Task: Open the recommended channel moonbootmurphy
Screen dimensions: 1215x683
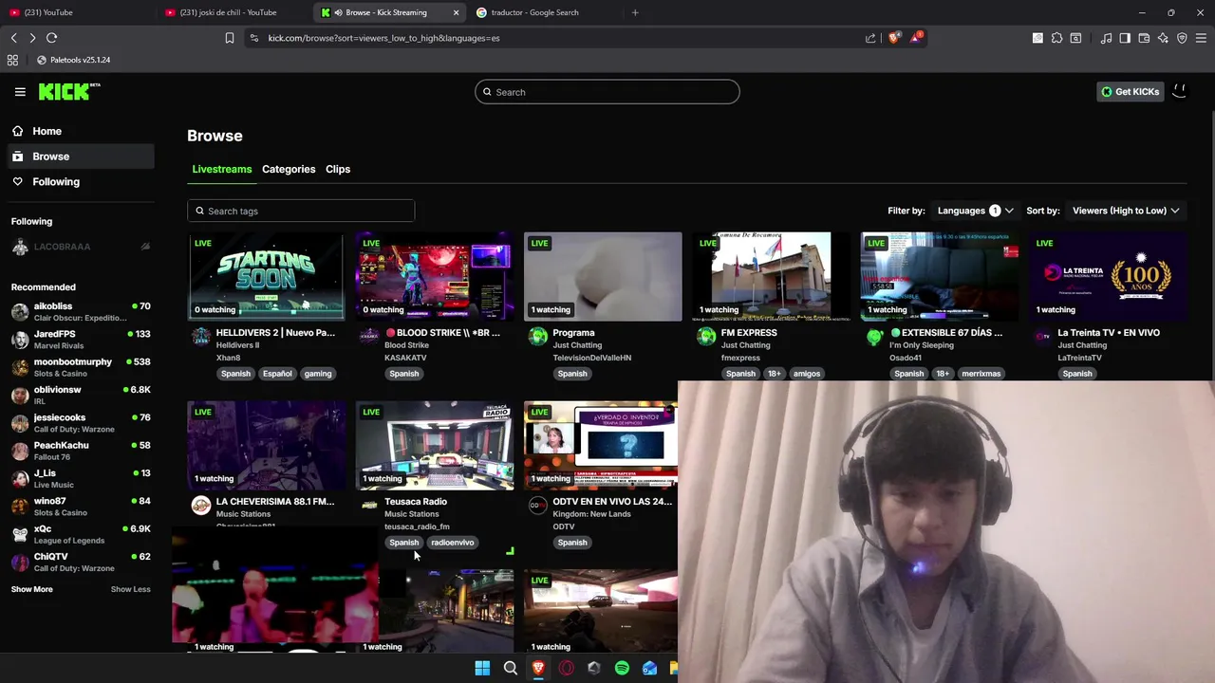Action: (80, 367)
